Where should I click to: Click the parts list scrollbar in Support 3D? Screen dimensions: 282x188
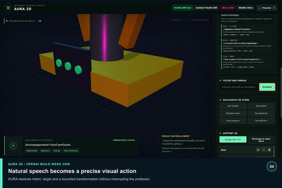click(x=274, y=151)
